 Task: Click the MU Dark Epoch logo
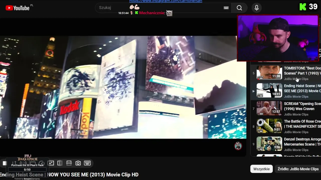(28, 158)
